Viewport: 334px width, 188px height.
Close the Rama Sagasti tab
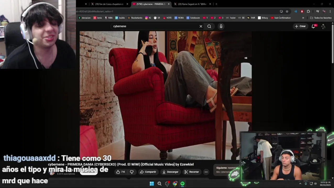click(210, 4)
